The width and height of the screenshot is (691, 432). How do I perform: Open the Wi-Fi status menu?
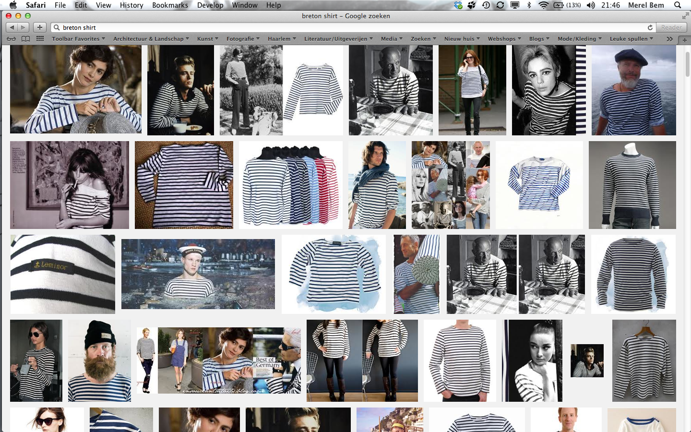(543, 5)
